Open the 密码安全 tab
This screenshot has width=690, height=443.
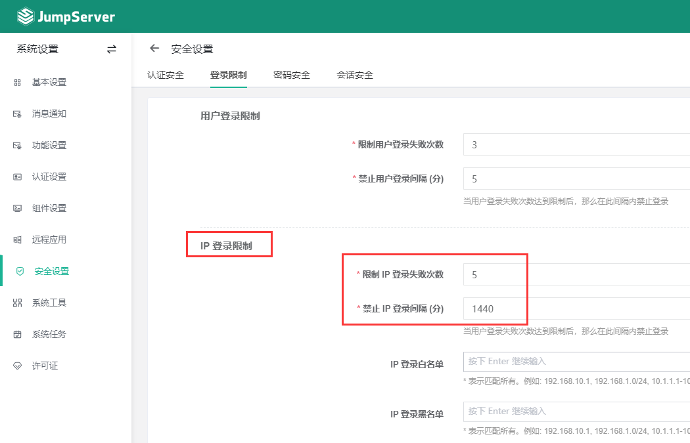tap(292, 75)
